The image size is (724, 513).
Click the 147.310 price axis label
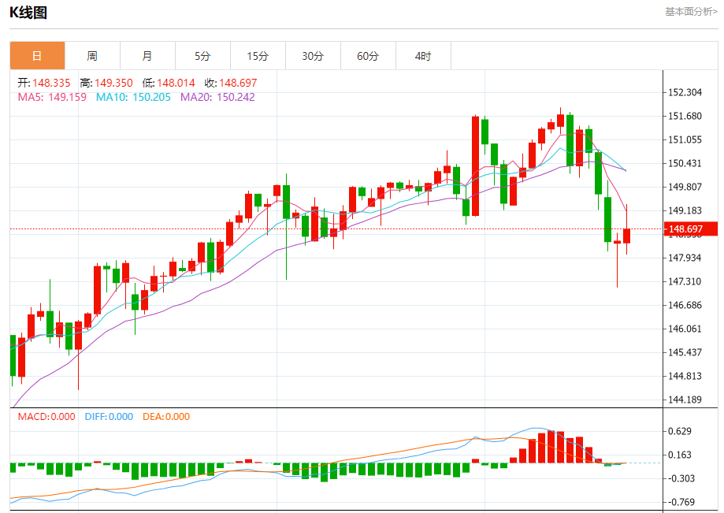[685, 281]
